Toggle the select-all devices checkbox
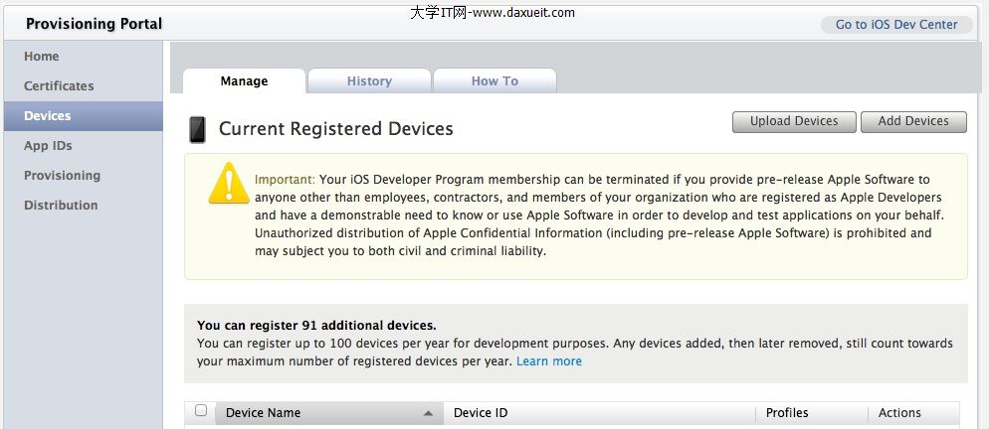Viewport: 989px width, 429px height. coord(201,411)
